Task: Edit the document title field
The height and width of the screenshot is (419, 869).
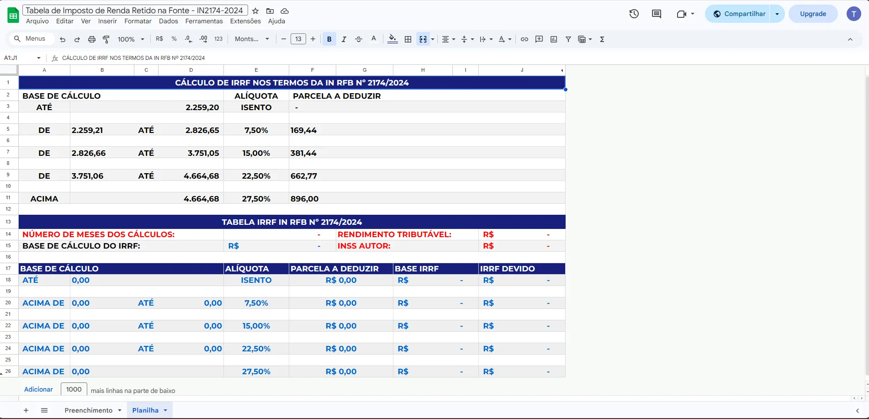Action: pyautogui.click(x=135, y=10)
